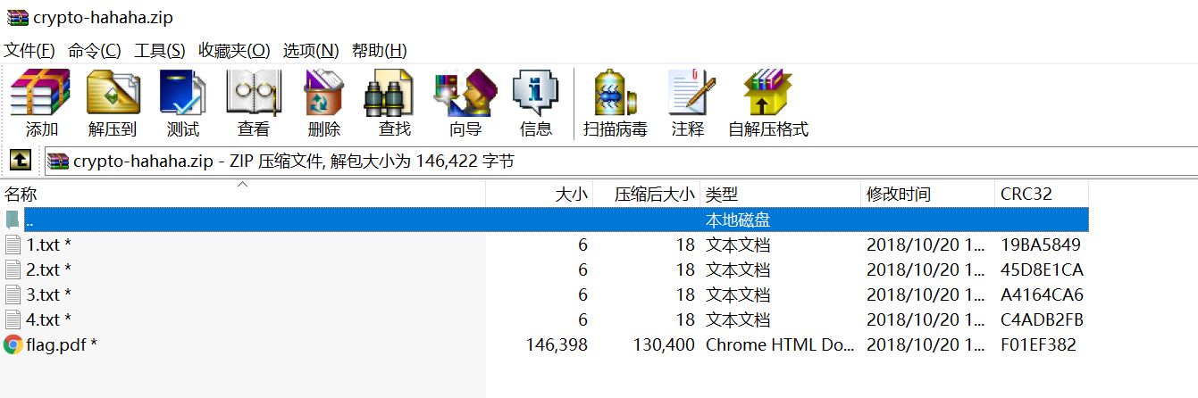This screenshot has width=1198, height=398.
Task: Select file name 3.txt *
Action: (x=49, y=294)
